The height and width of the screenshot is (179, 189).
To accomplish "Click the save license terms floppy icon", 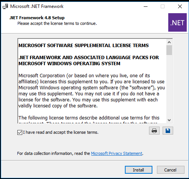I will click(168, 131).
